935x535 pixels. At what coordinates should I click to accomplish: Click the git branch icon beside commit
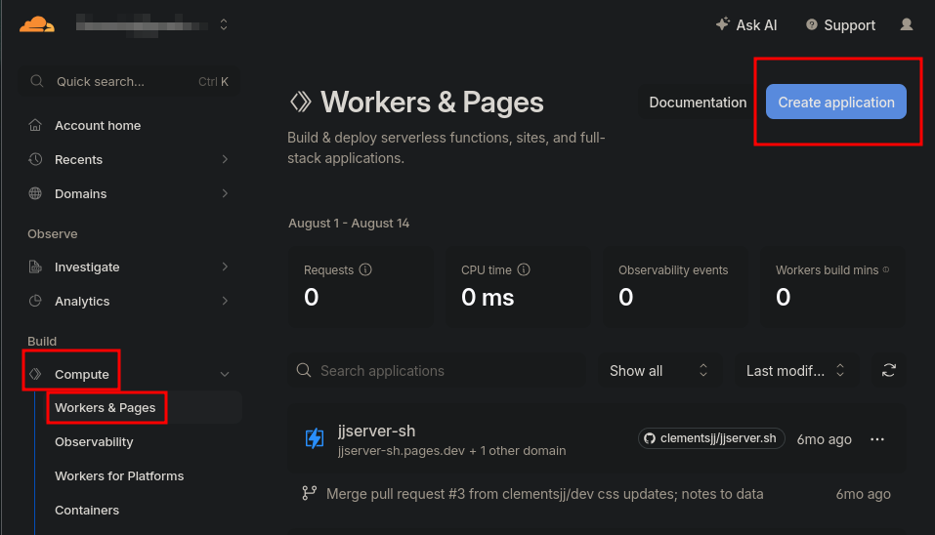(309, 493)
